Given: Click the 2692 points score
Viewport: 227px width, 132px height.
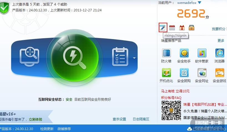Looking at the screenshot, I should [191, 14].
